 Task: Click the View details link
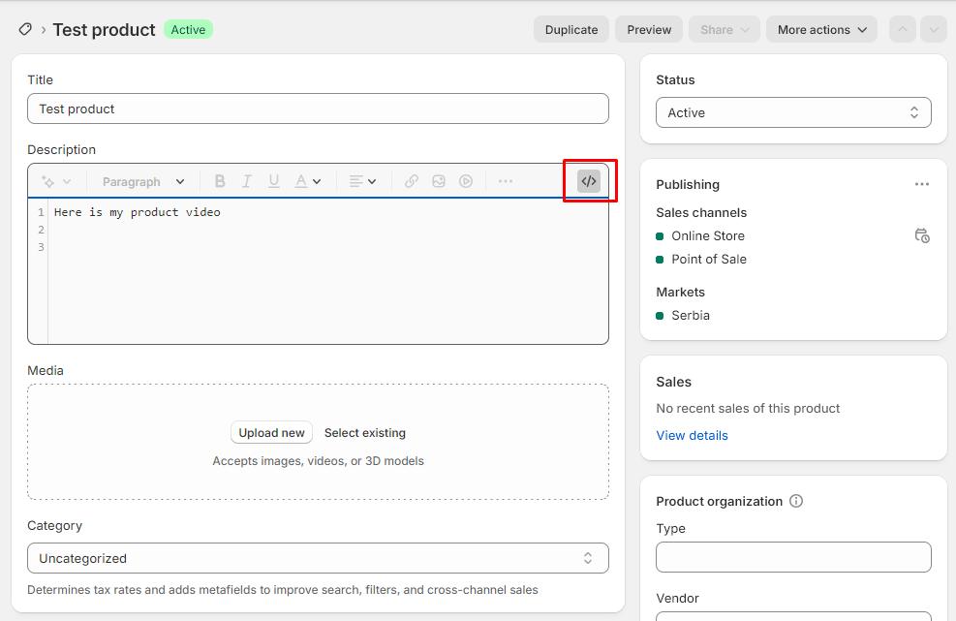(692, 435)
